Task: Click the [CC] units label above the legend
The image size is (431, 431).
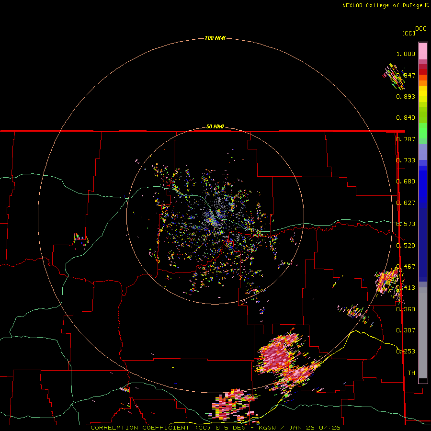Action: click(408, 33)
